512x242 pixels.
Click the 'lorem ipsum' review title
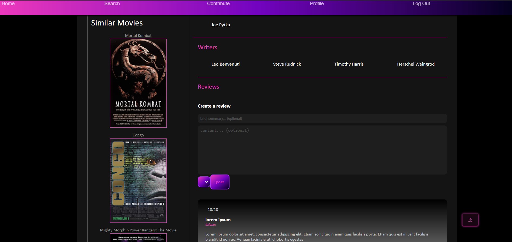[218, 220]
